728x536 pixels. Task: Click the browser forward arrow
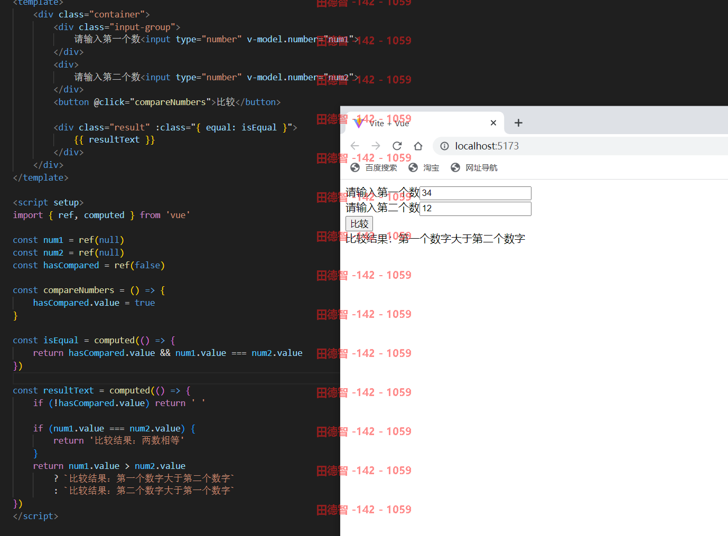[x=376, y=146]
